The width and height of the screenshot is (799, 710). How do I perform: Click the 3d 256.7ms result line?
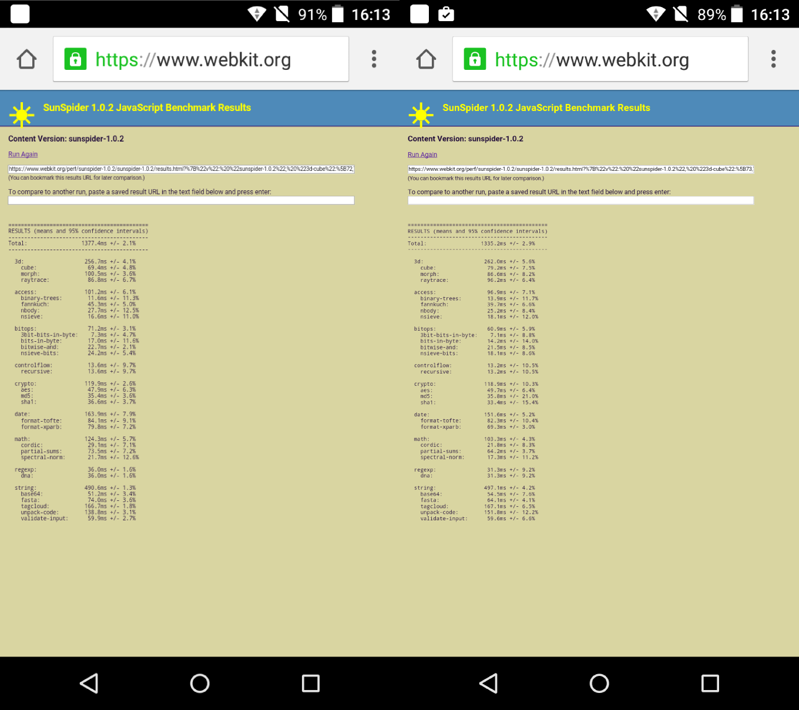click(75, 261)
